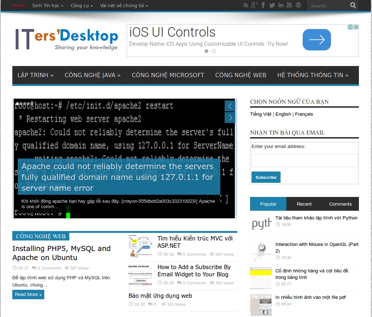Expand the Sinh Tin học menu
The width and height of the screenshot is (372, 317).
[48, 6]
